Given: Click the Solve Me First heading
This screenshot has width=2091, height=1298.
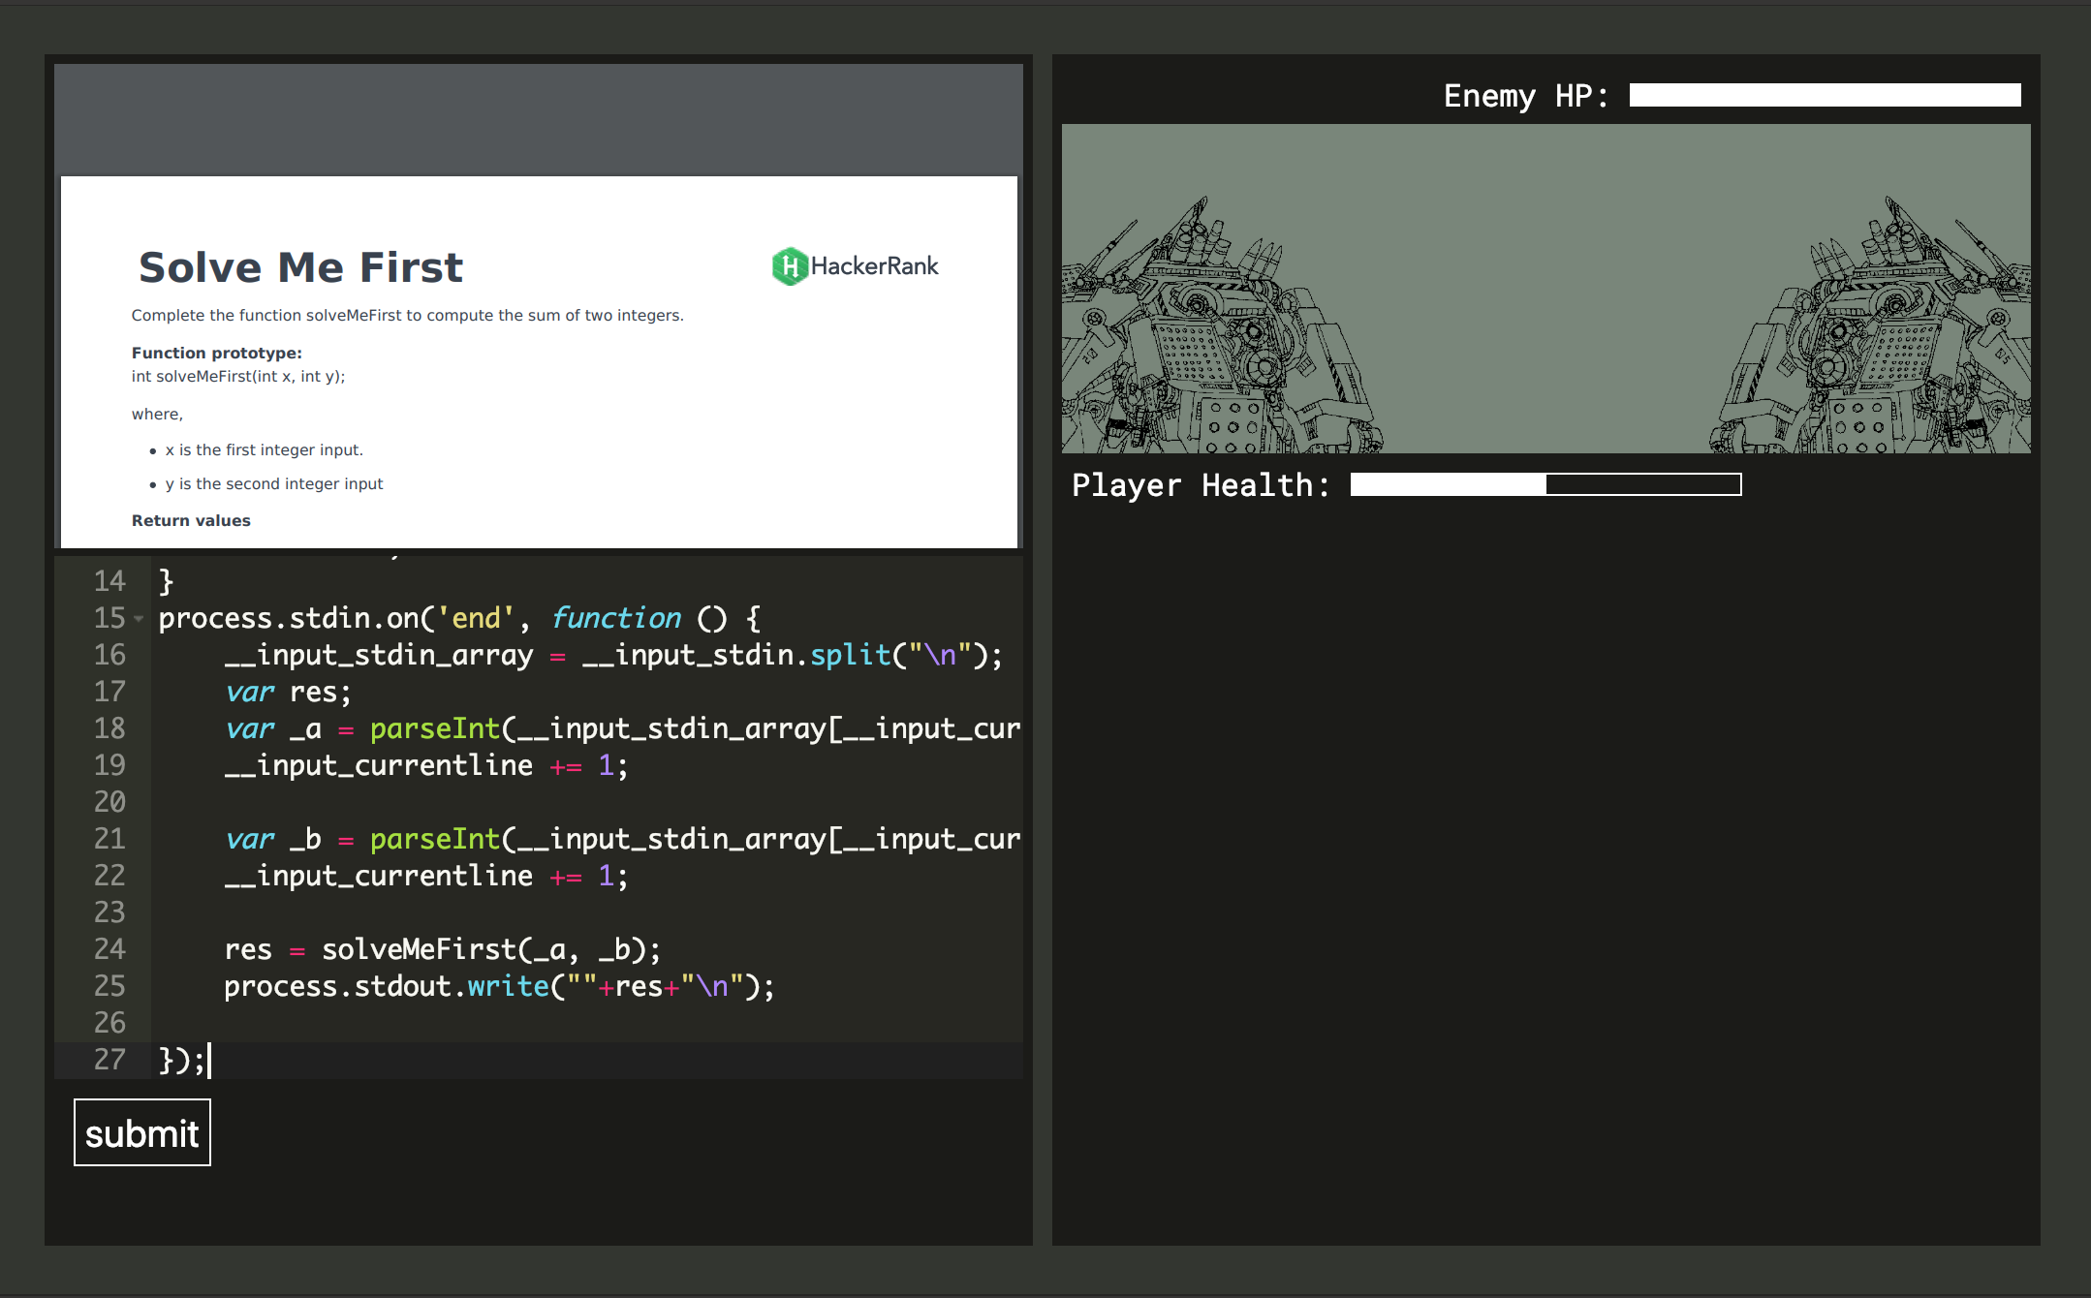Looking at the screenshot, I should pos(300,267).
